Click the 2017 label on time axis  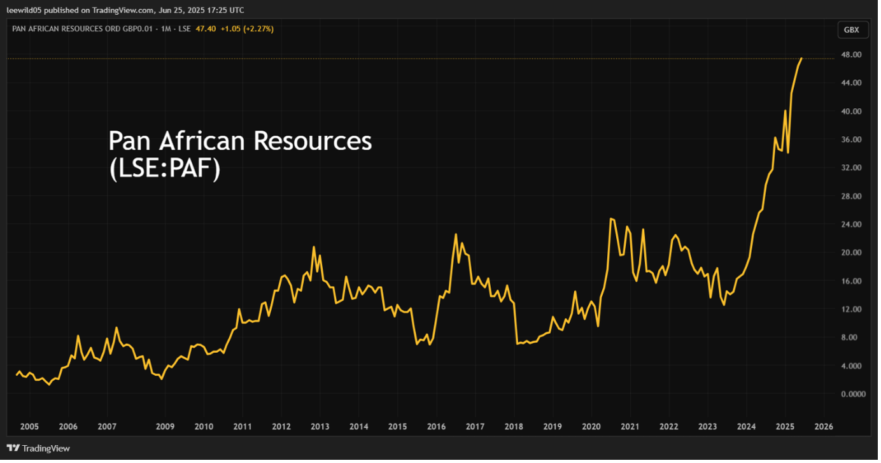(x=476, y=427)
